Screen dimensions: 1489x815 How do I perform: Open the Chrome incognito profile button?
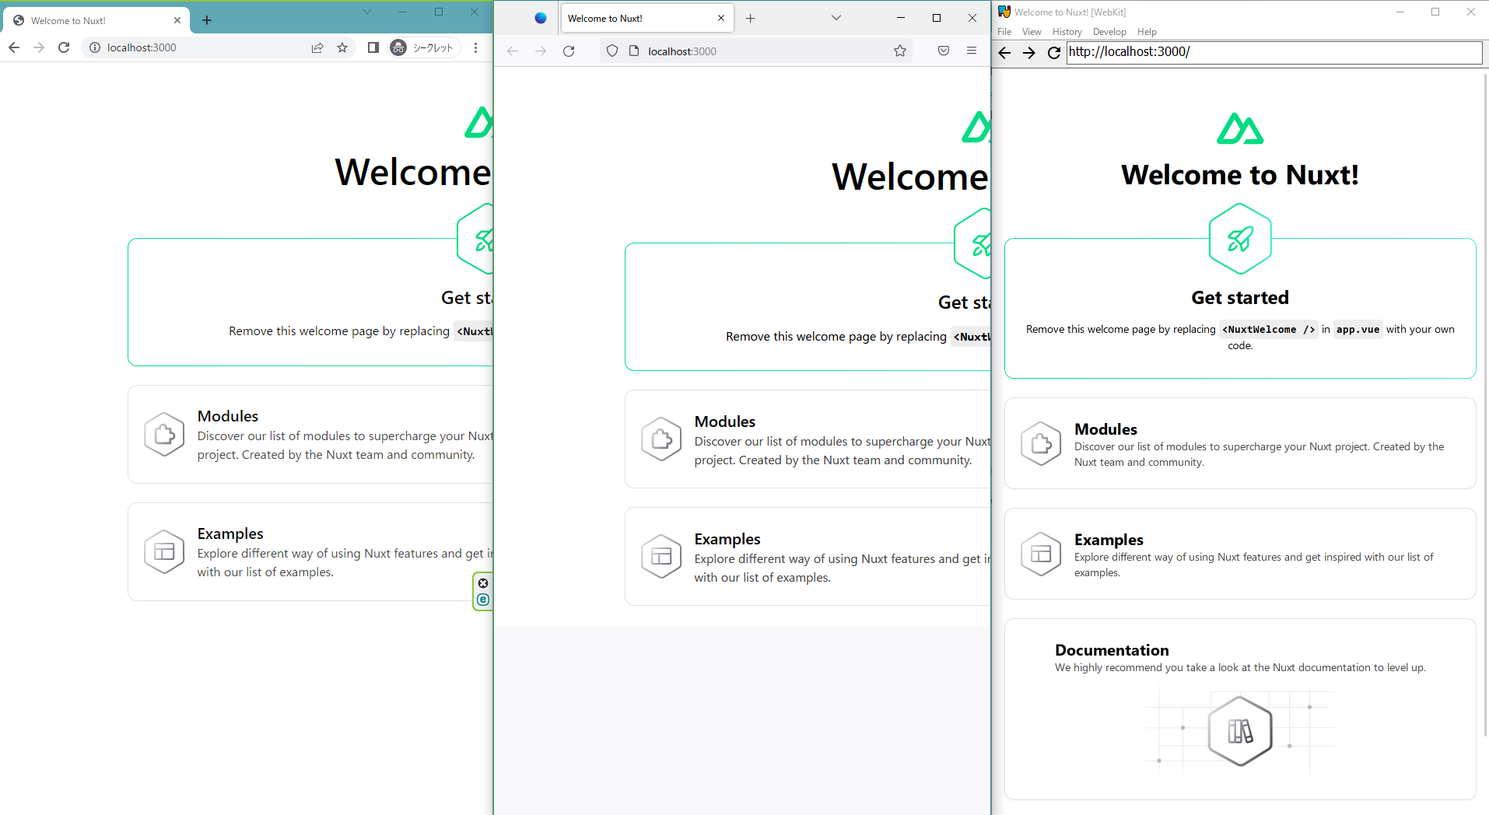pyautogui.click(x=422, y=47)
